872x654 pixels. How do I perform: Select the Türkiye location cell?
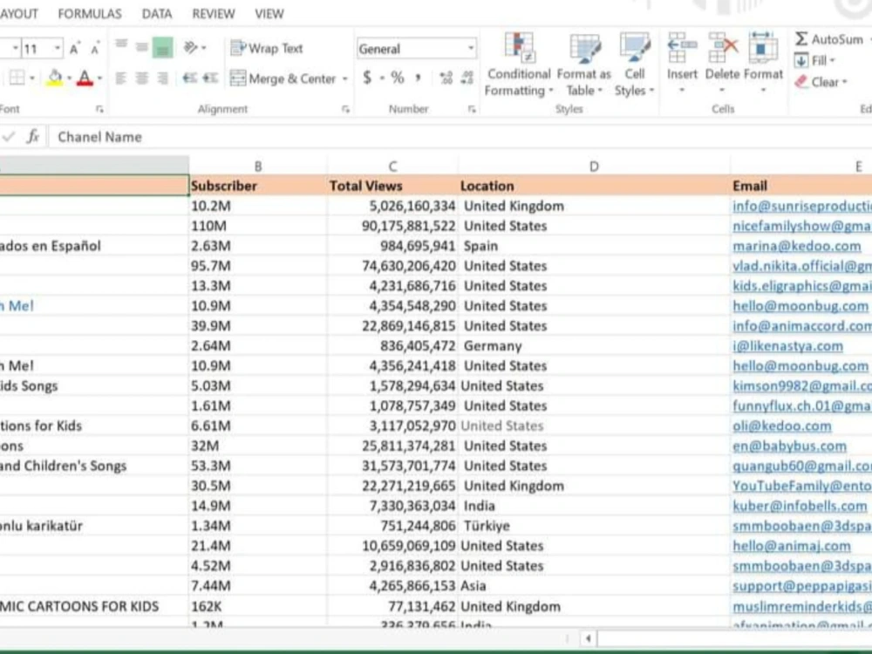coord(594,526)
